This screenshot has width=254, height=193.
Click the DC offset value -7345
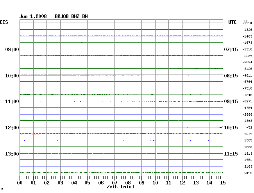coord(247,95)
